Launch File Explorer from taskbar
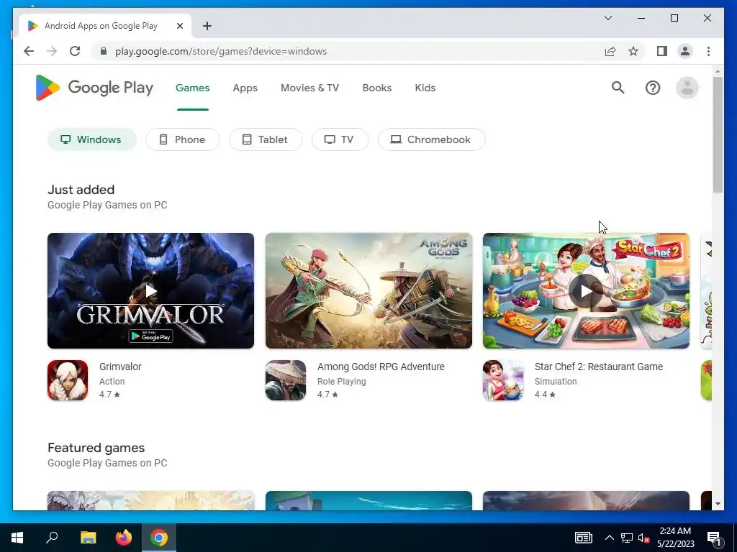The height and width of the screenshot is (552, 737). coord(88,538)
